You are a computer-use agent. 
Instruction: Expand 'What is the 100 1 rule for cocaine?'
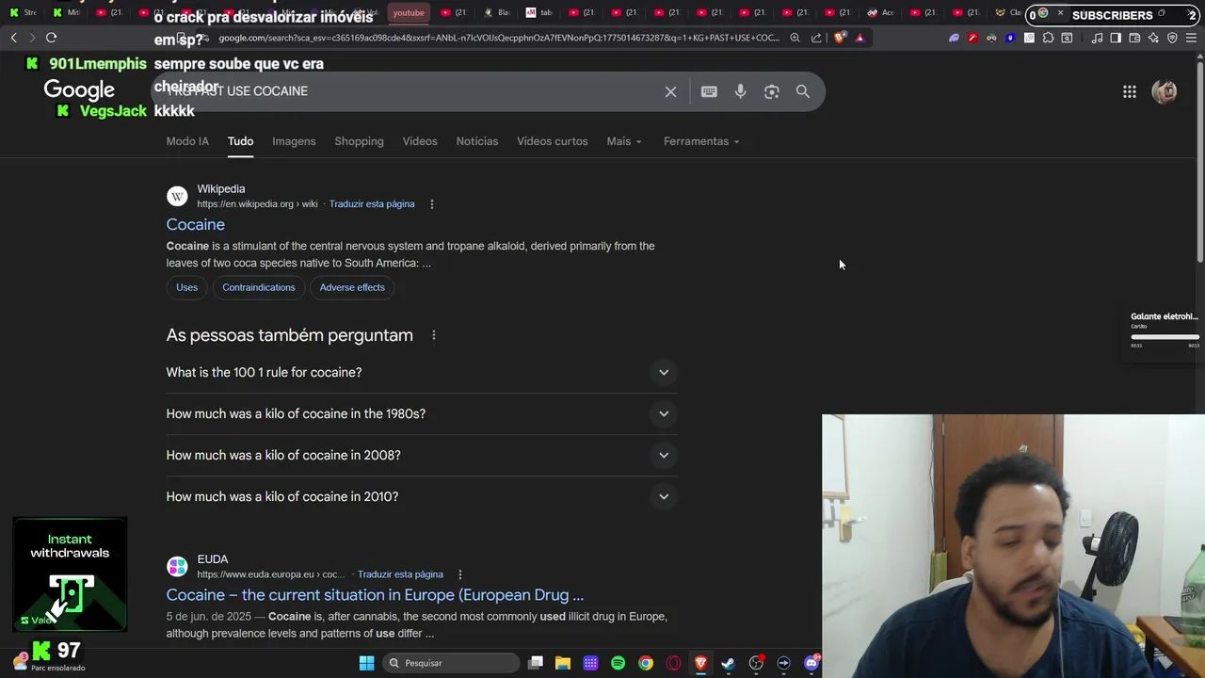[422, 372]
